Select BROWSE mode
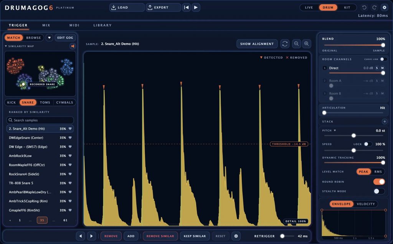Image resolution: width=393 pixels, height=244 pixels. click(x=33, y=38)
